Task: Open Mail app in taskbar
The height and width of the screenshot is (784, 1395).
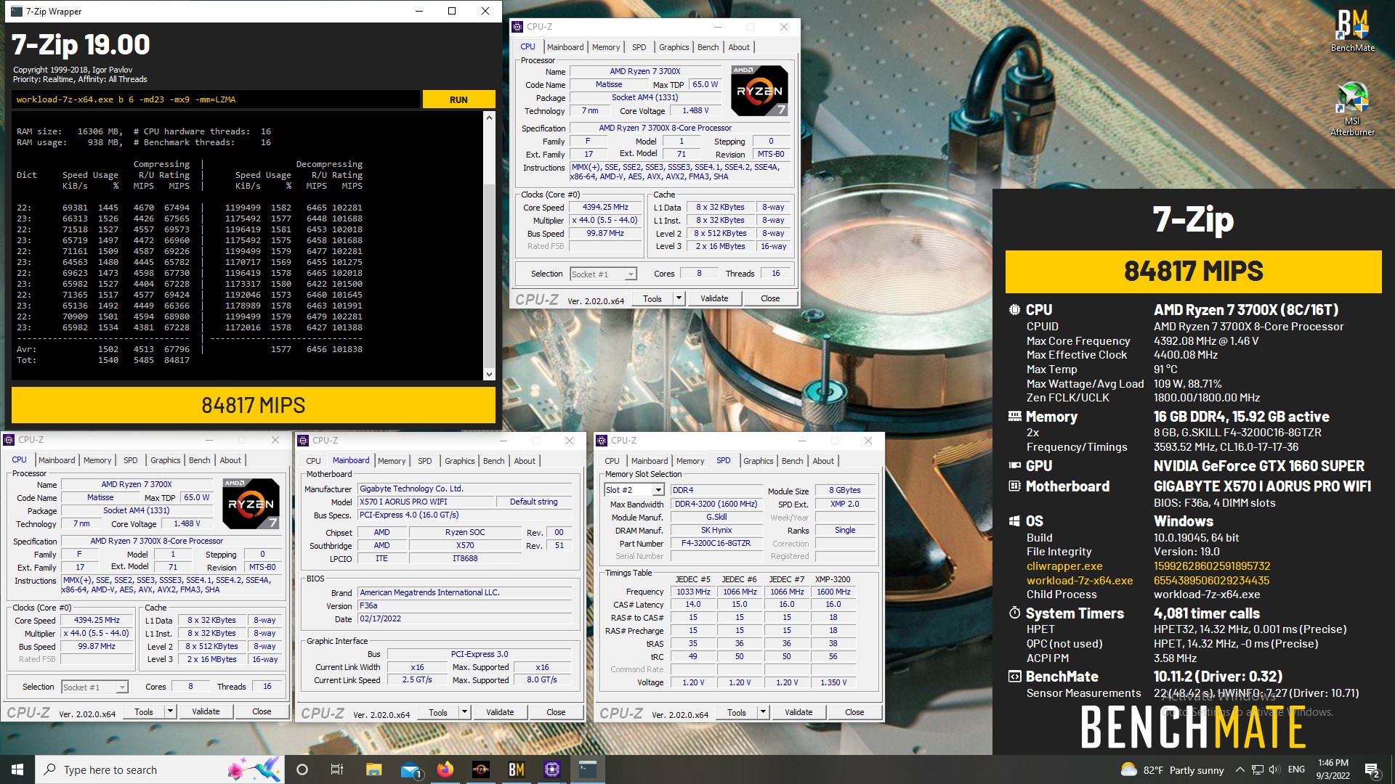Action: pyautogui.click(x=410, y=769)
